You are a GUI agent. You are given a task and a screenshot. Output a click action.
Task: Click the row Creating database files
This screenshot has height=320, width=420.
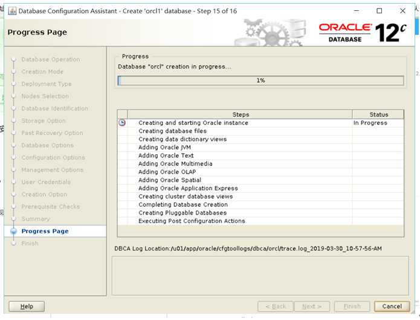click(x=260, y=131)
